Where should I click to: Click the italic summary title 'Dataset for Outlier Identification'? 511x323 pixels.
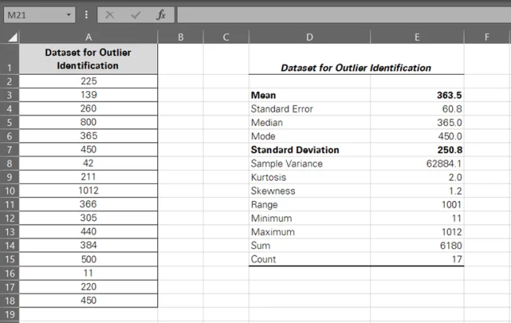point(356,68)
